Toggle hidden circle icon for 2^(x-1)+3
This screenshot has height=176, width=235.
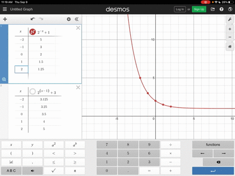coord(32,91)
